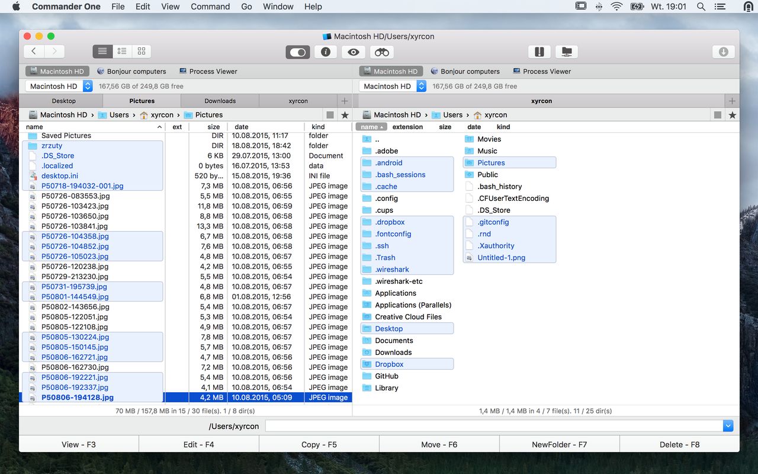
Task: Open the Command menu in menu bar
Action: 210,7
